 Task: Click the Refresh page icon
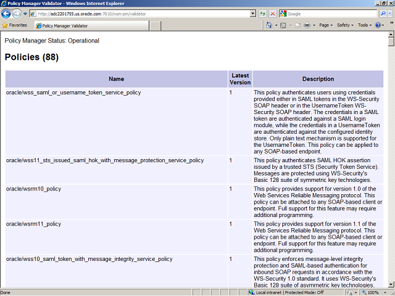[x=263, y=14]
